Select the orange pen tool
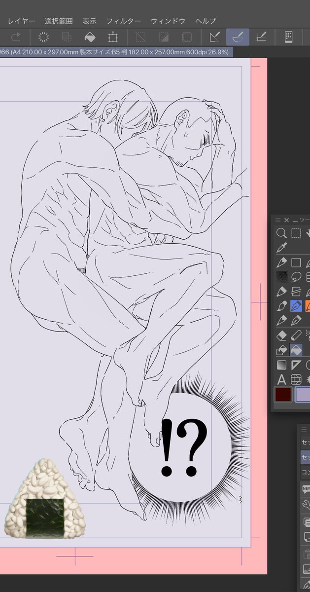Image resolution: width=310 pixels, height=592 pixels. click(x=308, y=306)
